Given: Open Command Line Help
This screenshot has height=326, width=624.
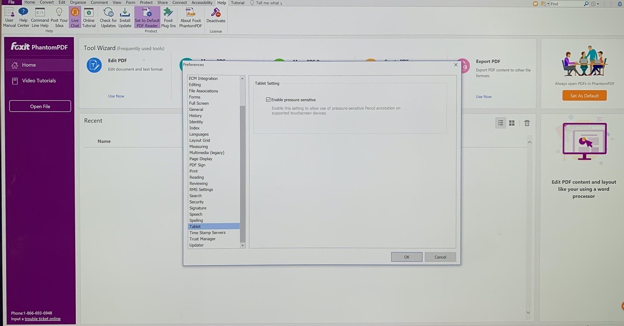Looking at the screenshot, I should 40,17.
